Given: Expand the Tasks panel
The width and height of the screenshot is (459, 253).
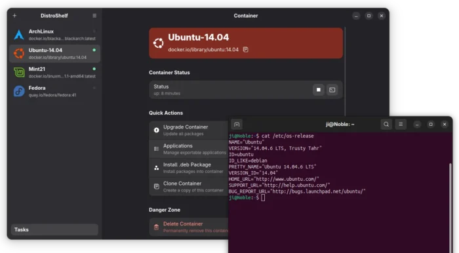Looking at the screenshot, I should click(x=54, y=229).
